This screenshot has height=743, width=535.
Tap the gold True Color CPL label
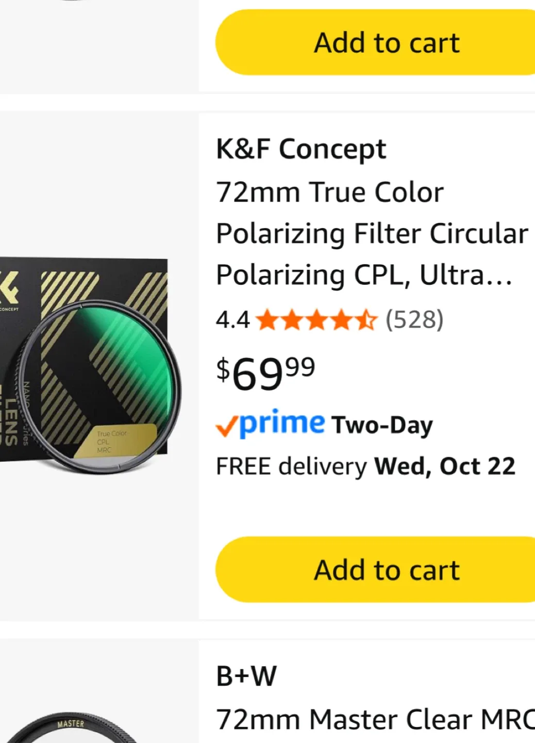tap(116, 442)
